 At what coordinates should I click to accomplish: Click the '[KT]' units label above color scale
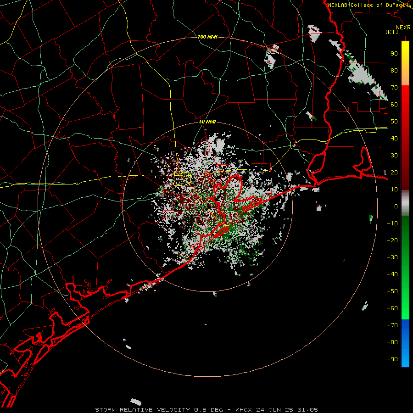tap(392, 32)
